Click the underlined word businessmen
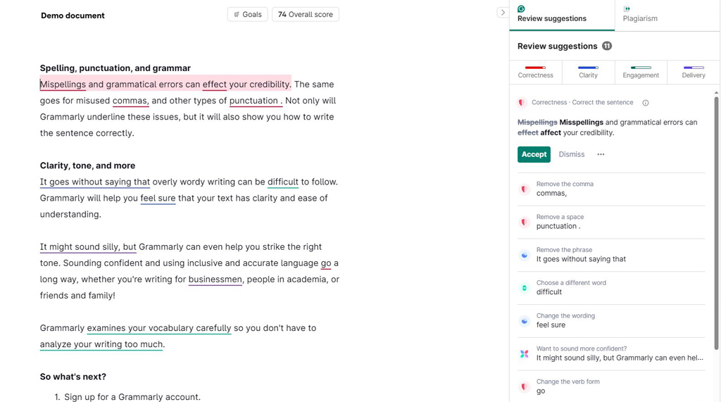721x402 pixels. [x=215, y=279]
